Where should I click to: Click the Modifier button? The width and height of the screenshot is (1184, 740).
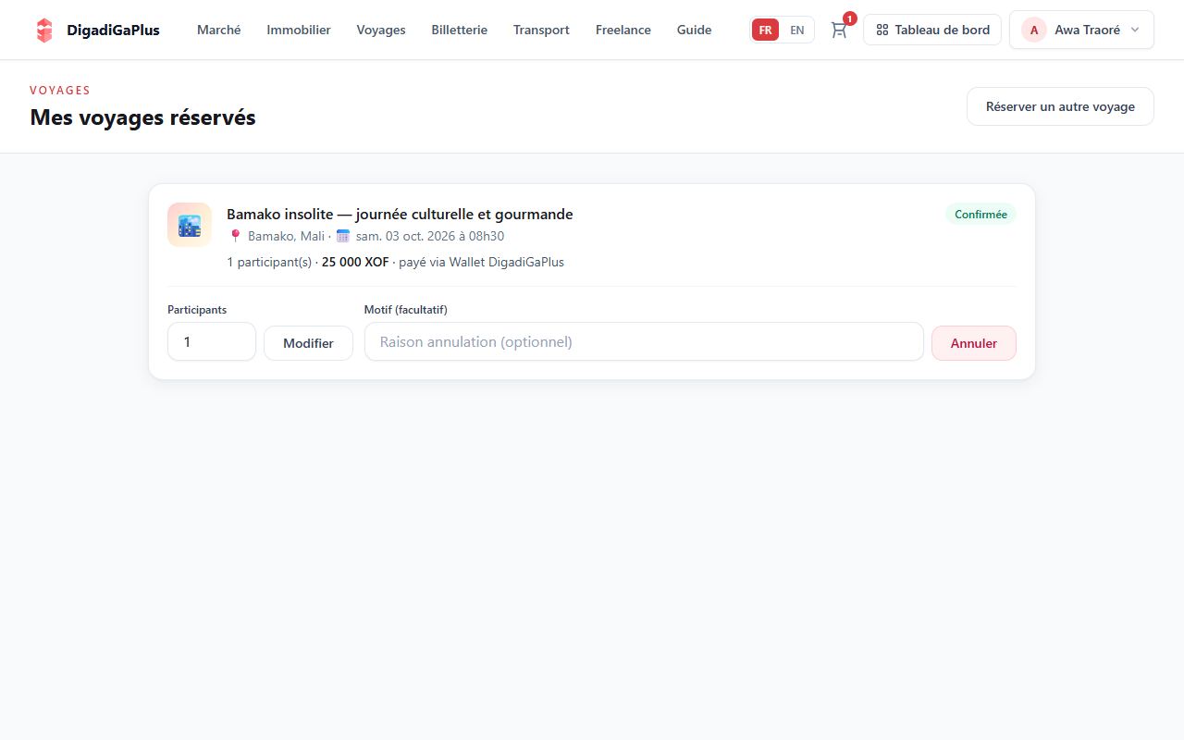pyautogui.click(x=308, y=343)
